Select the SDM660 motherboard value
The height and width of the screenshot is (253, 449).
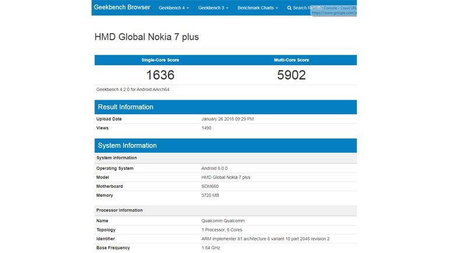click(209, 187)
